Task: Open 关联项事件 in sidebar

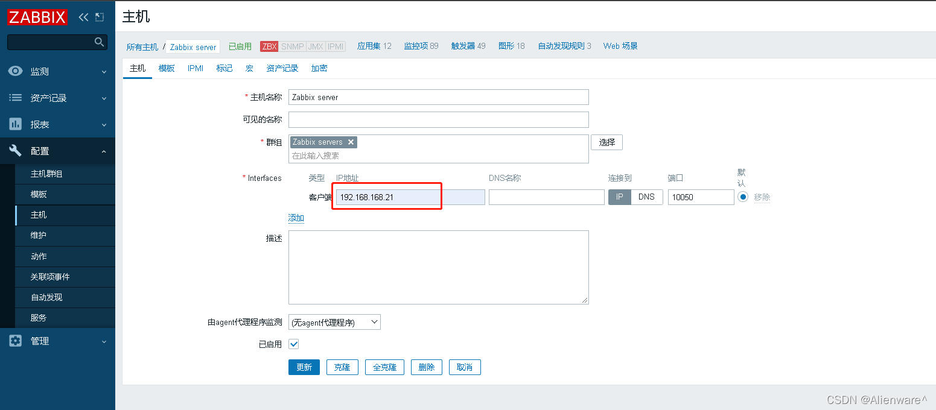Action: (x=65, y=277)
